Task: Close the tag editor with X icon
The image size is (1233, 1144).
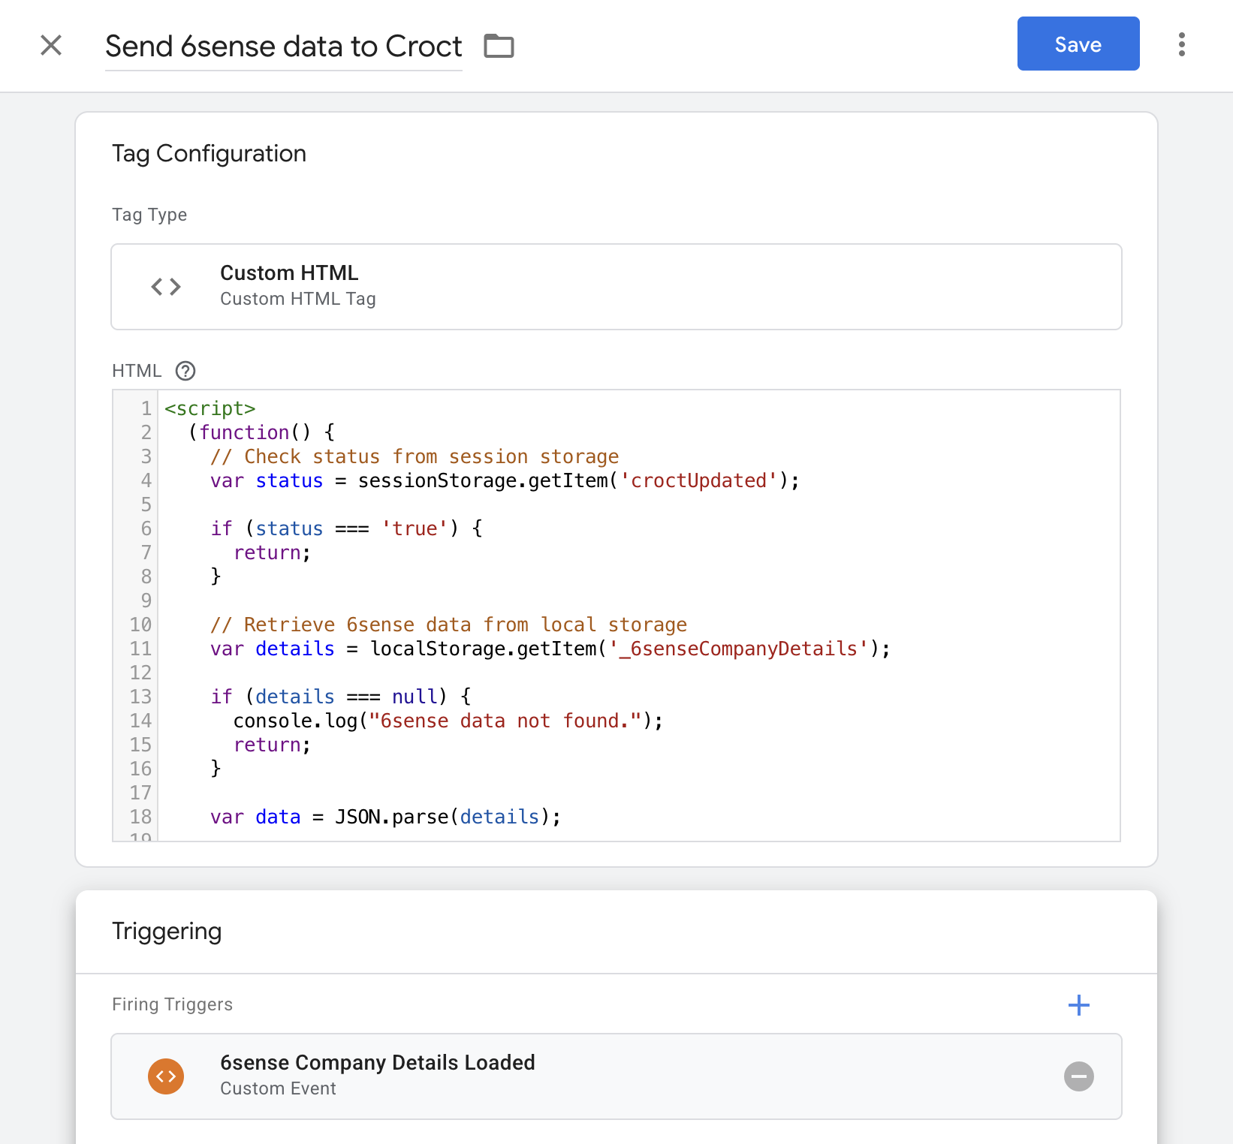Action: pos(51,45)
